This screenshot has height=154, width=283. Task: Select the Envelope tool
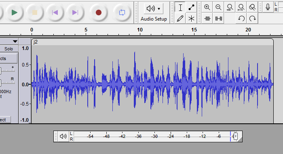click(191, 7)
